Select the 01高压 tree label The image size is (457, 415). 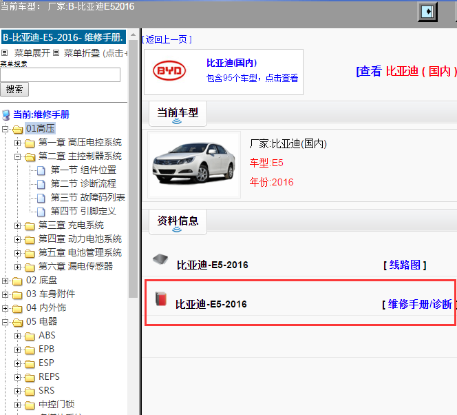point(40,128)
